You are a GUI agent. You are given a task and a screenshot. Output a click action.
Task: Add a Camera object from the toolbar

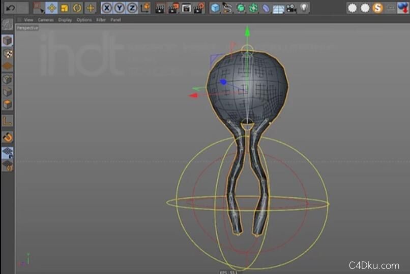(x=290, y=8)
